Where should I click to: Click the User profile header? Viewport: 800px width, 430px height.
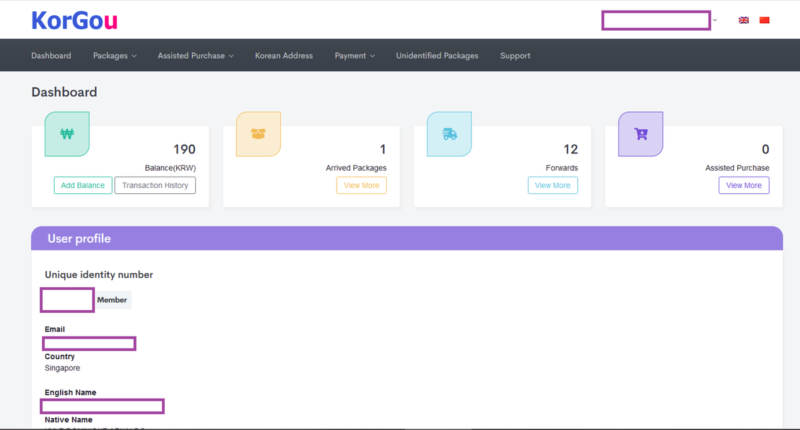407,239
